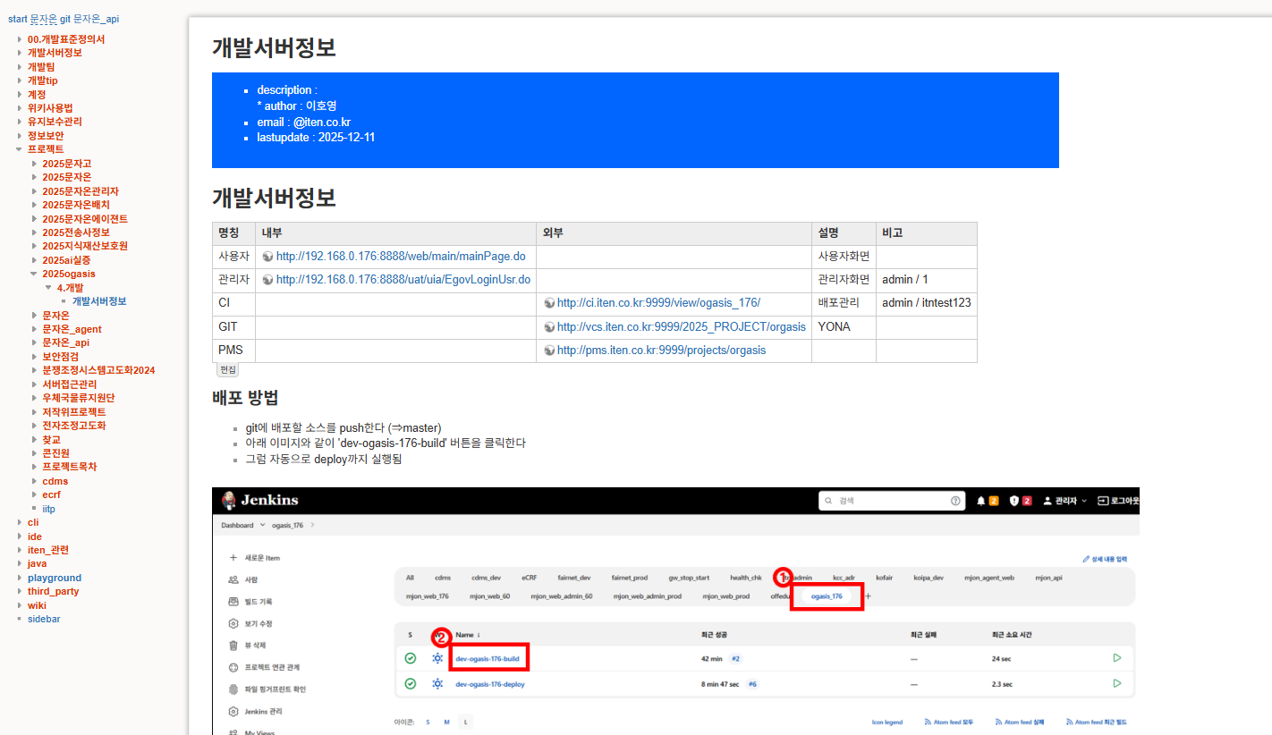
Task: Collapse the 2025ogasis folder arrow
Action: (34, 274)
